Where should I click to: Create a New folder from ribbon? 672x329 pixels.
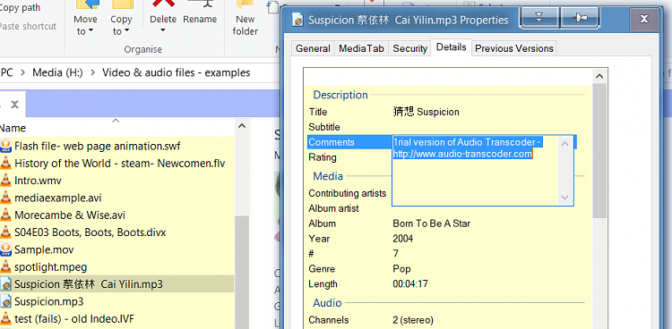[246, 18]
